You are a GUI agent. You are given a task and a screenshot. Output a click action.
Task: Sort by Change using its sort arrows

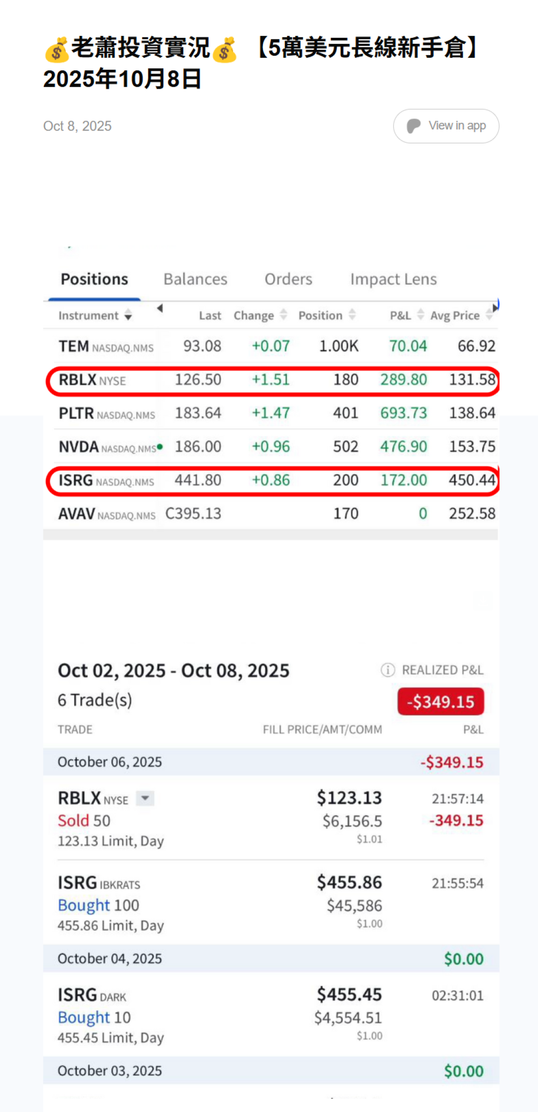283,315
